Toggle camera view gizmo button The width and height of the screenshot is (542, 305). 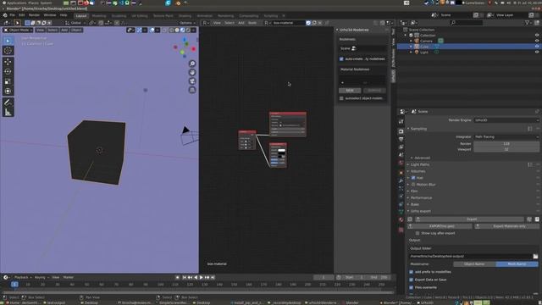pyautogui.click(x=192, y=81)
